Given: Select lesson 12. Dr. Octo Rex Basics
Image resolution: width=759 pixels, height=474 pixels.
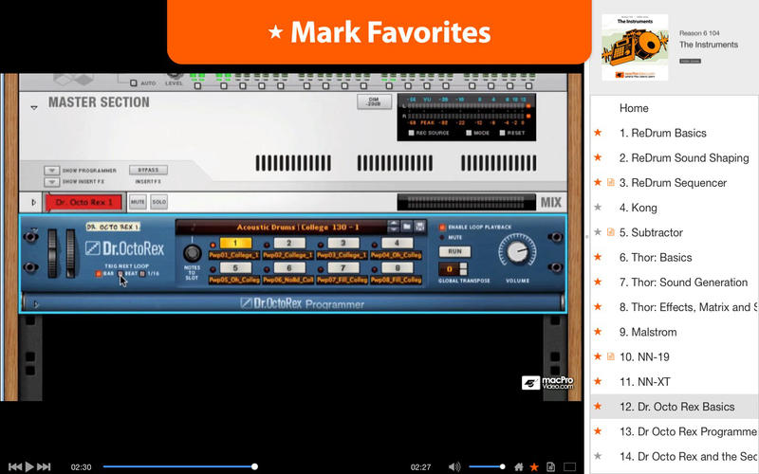Looking at the screenshot, I should pyautogui.click(x=676, y=407).
